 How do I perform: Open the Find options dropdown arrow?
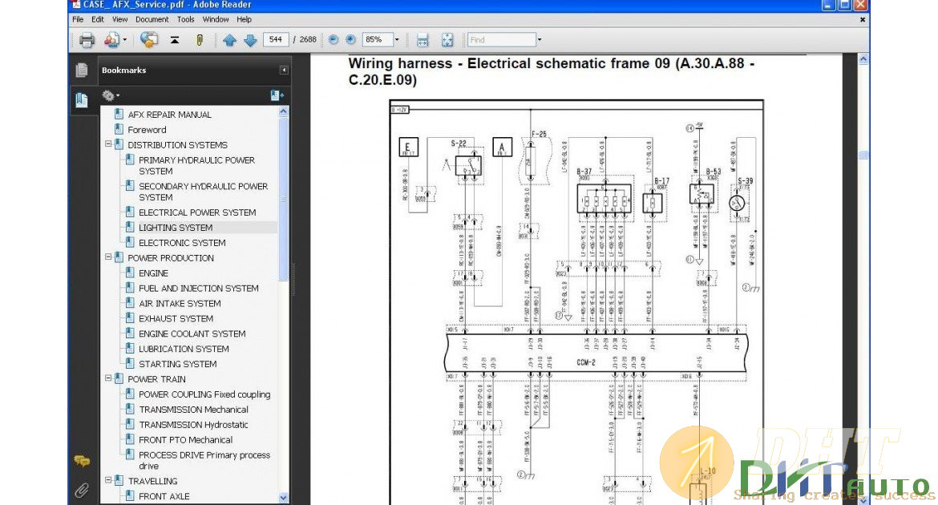[539, 40]
